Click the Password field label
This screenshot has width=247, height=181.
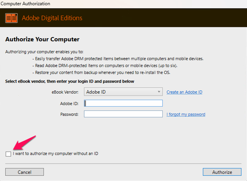click(x=69, y=114)
